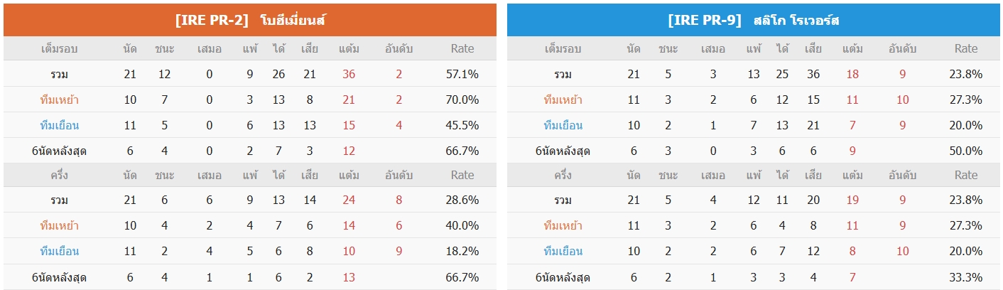
Task: Click แต้ม column header in สลิโก โรเวอร์ส เต็มรอบ row
Action: click(x=852, y=49)
